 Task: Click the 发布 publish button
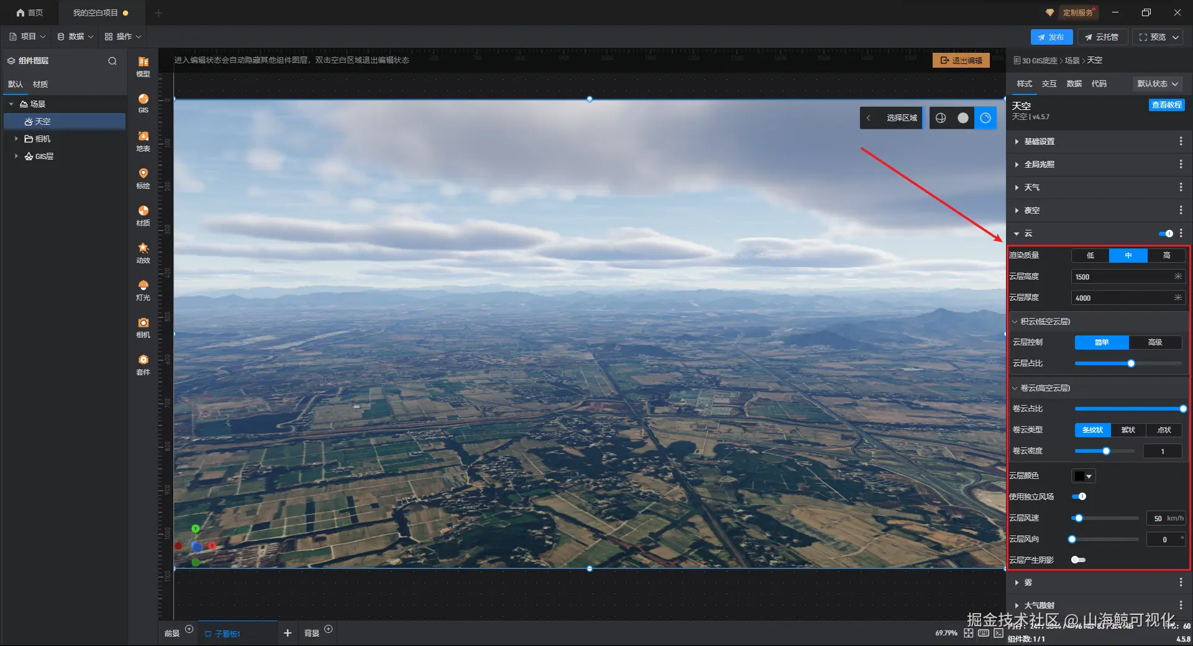click(1051, 37)
